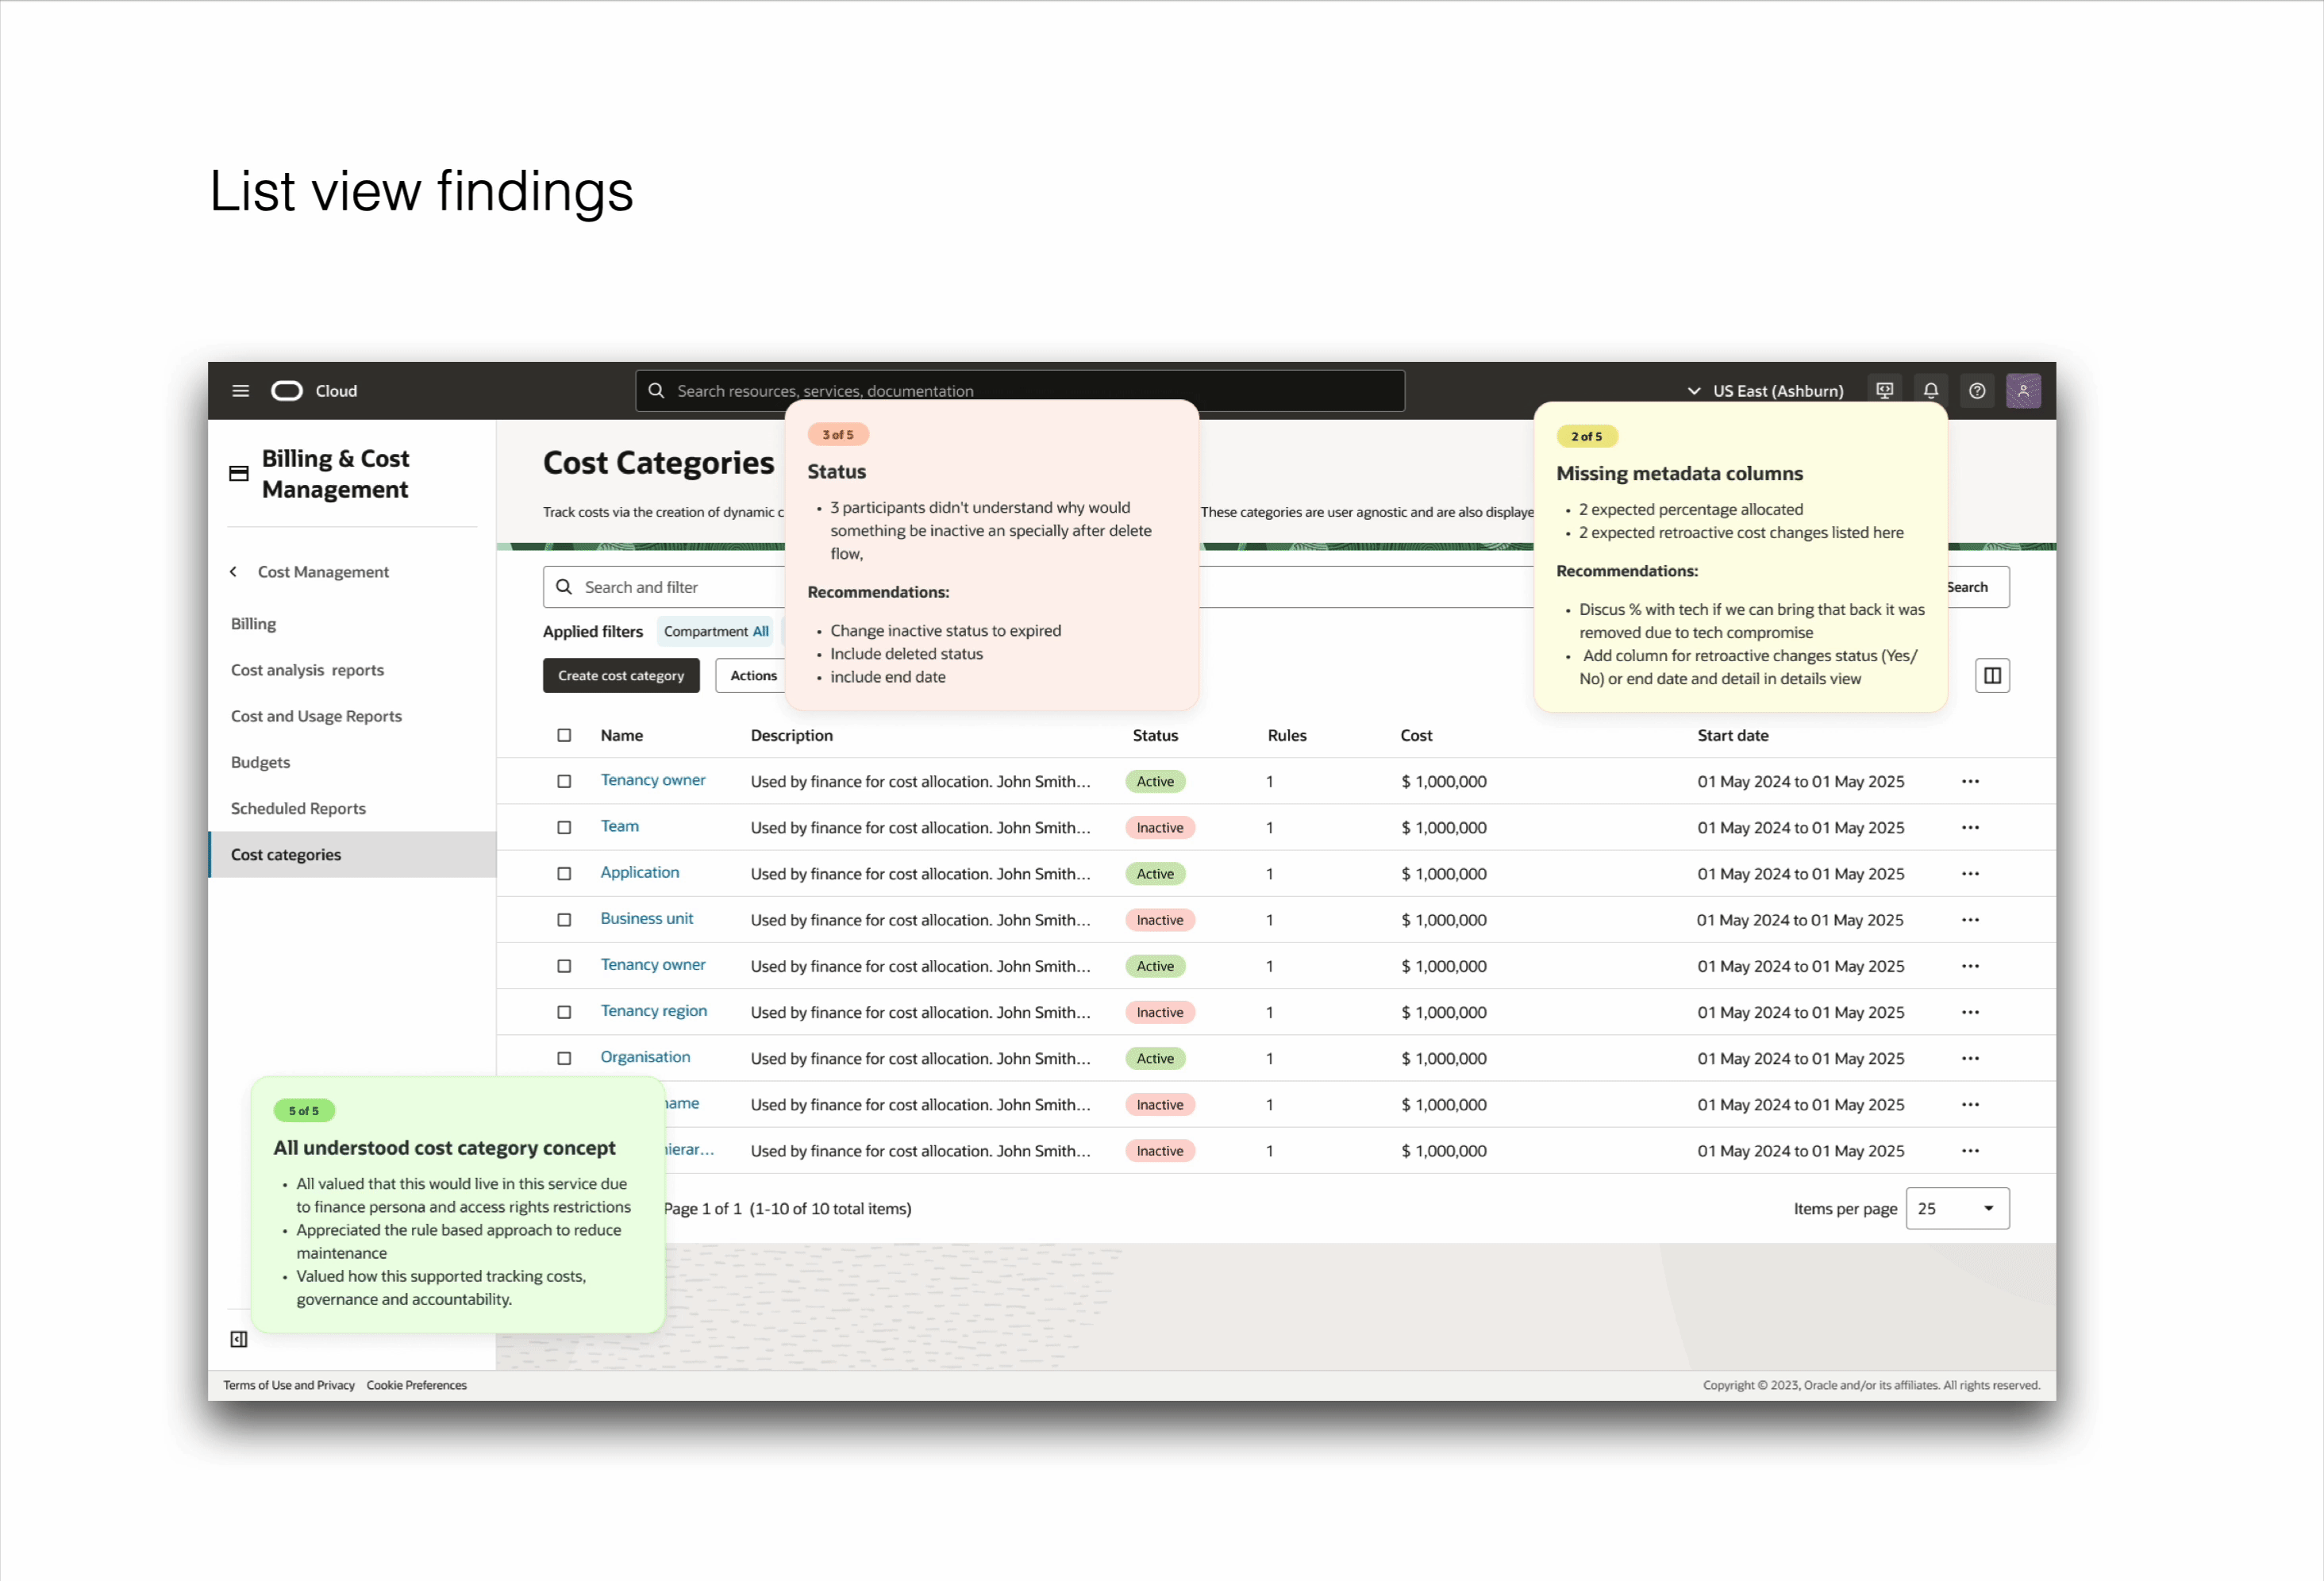The width and height of the screenshot is (2324, 1581).
Task: Sort by the Start date column header
Action: 1733,736
